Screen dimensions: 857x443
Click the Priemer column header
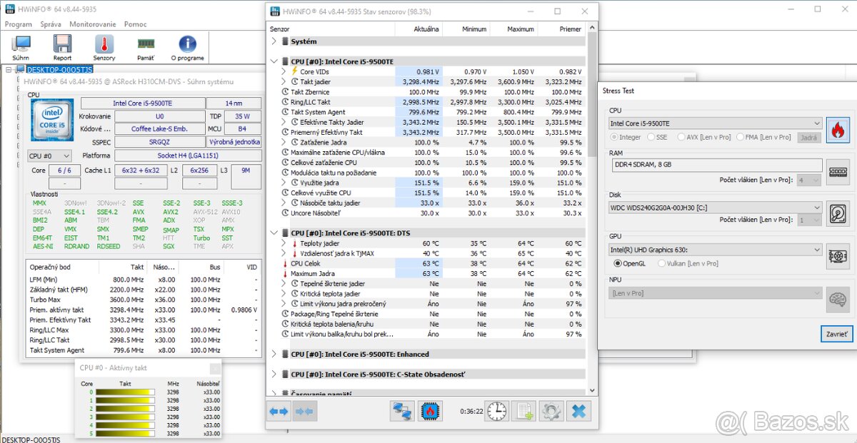tap(561, 29)
